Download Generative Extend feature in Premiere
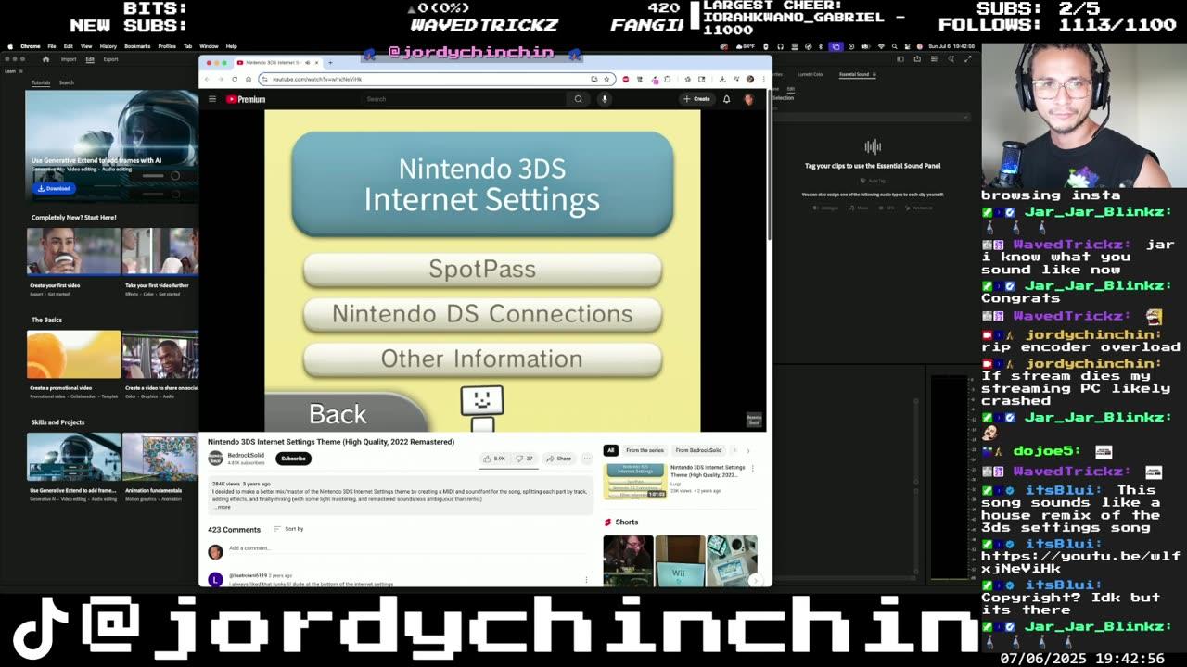 (x=54, y=188)
